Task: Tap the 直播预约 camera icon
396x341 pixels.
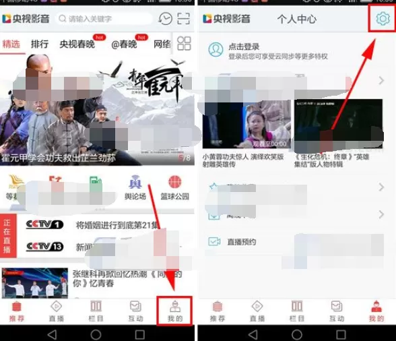Action: coord(214,242)
